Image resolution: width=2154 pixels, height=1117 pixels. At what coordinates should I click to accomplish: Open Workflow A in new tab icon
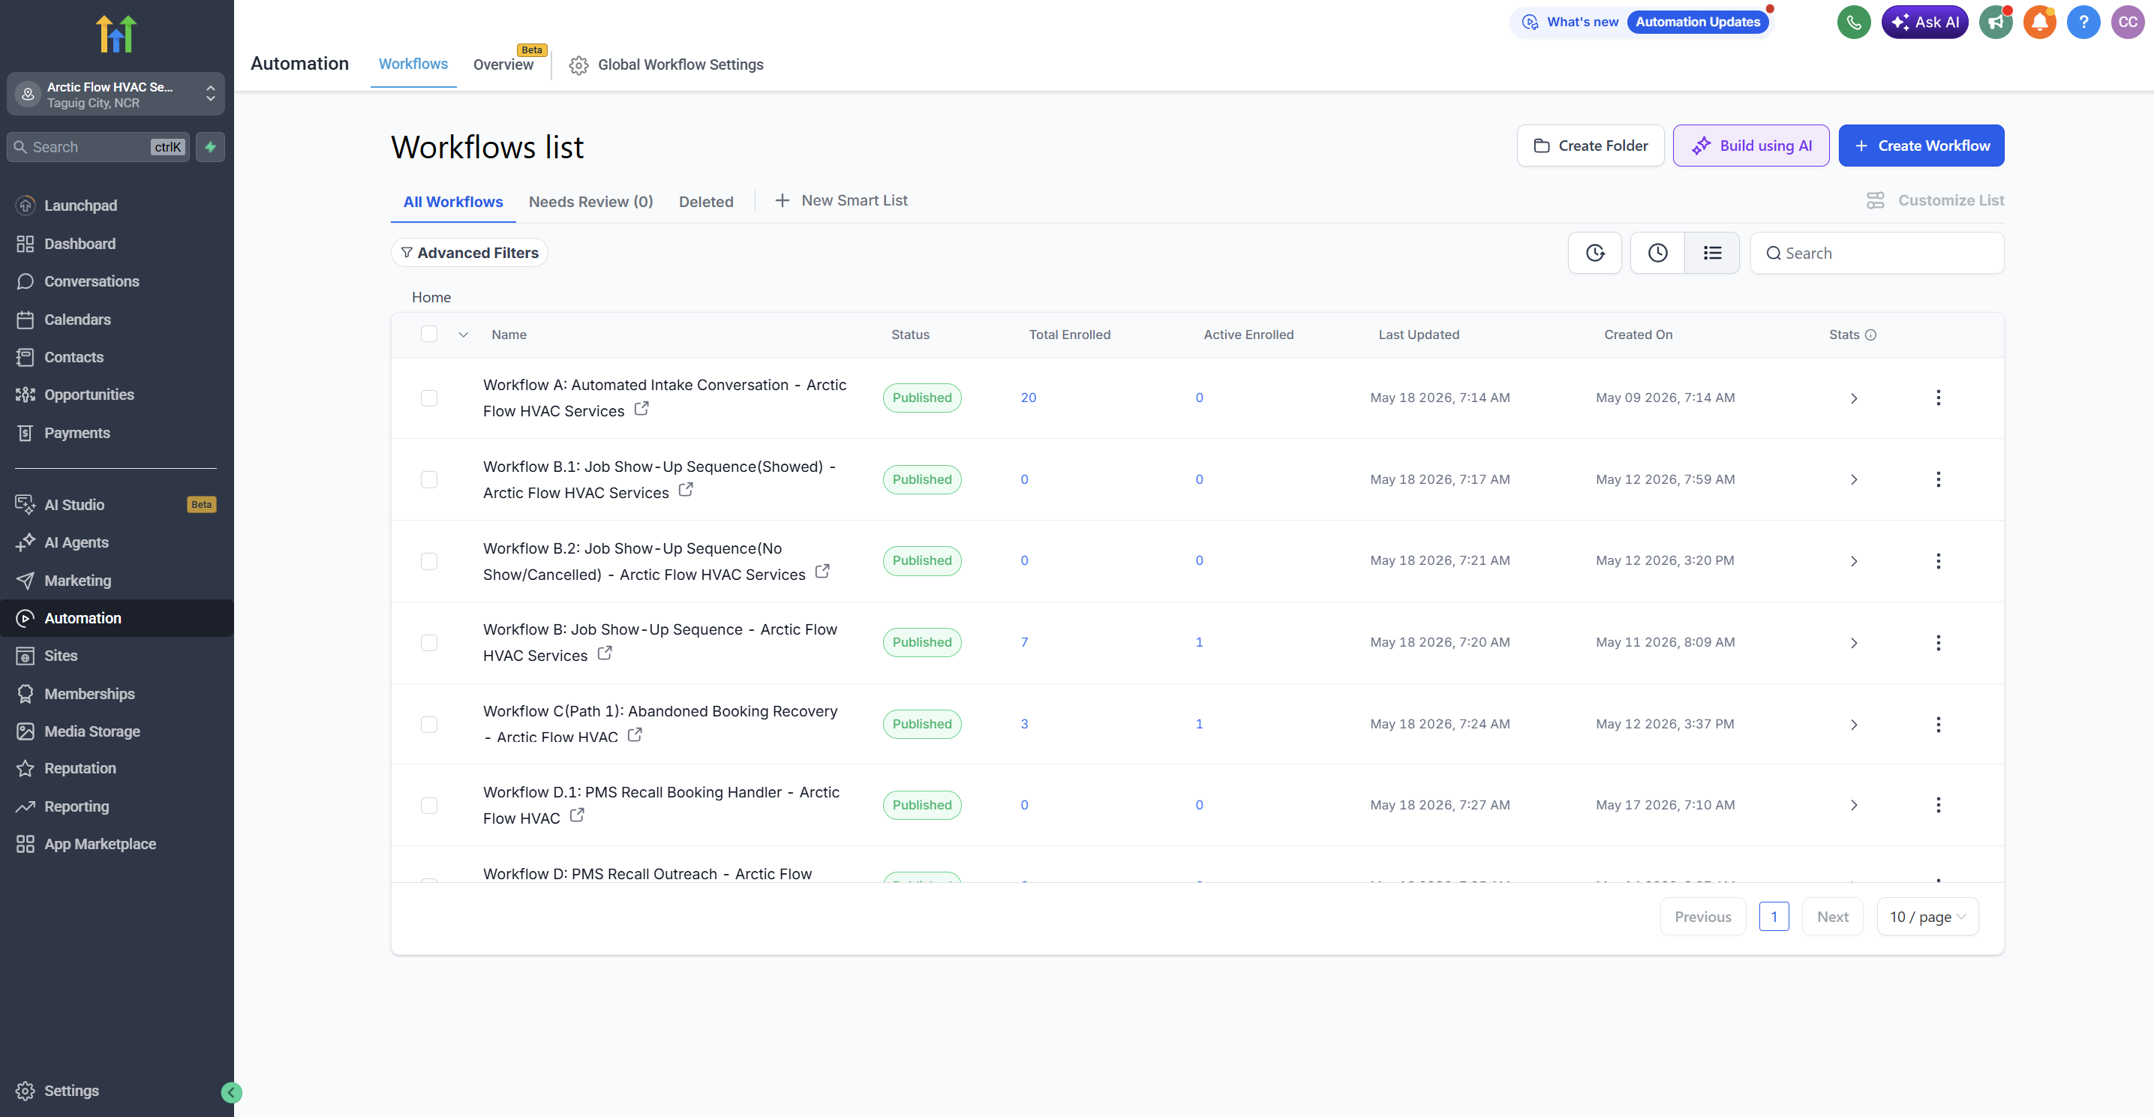pyautogui.click(x=641, y=409)
